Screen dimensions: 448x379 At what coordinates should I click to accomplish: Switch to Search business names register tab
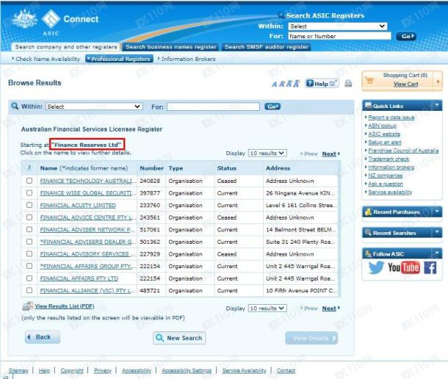170,47
